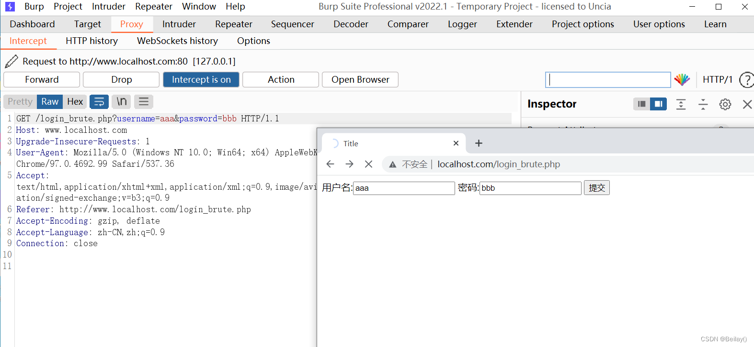Screen dimensions: 754x347
Task: Click the search input field
Action: click(x=608, y=80)
